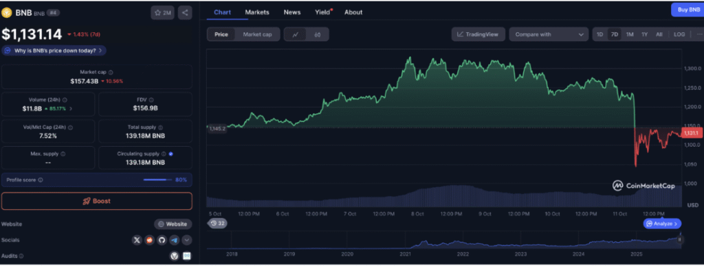
Task: Click the Analyze button
Action: click(662, 223)
